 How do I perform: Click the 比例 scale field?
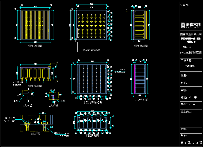183,129
